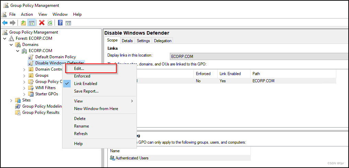
Task: Open the Display links location dropdown
Action: (259, 57)
